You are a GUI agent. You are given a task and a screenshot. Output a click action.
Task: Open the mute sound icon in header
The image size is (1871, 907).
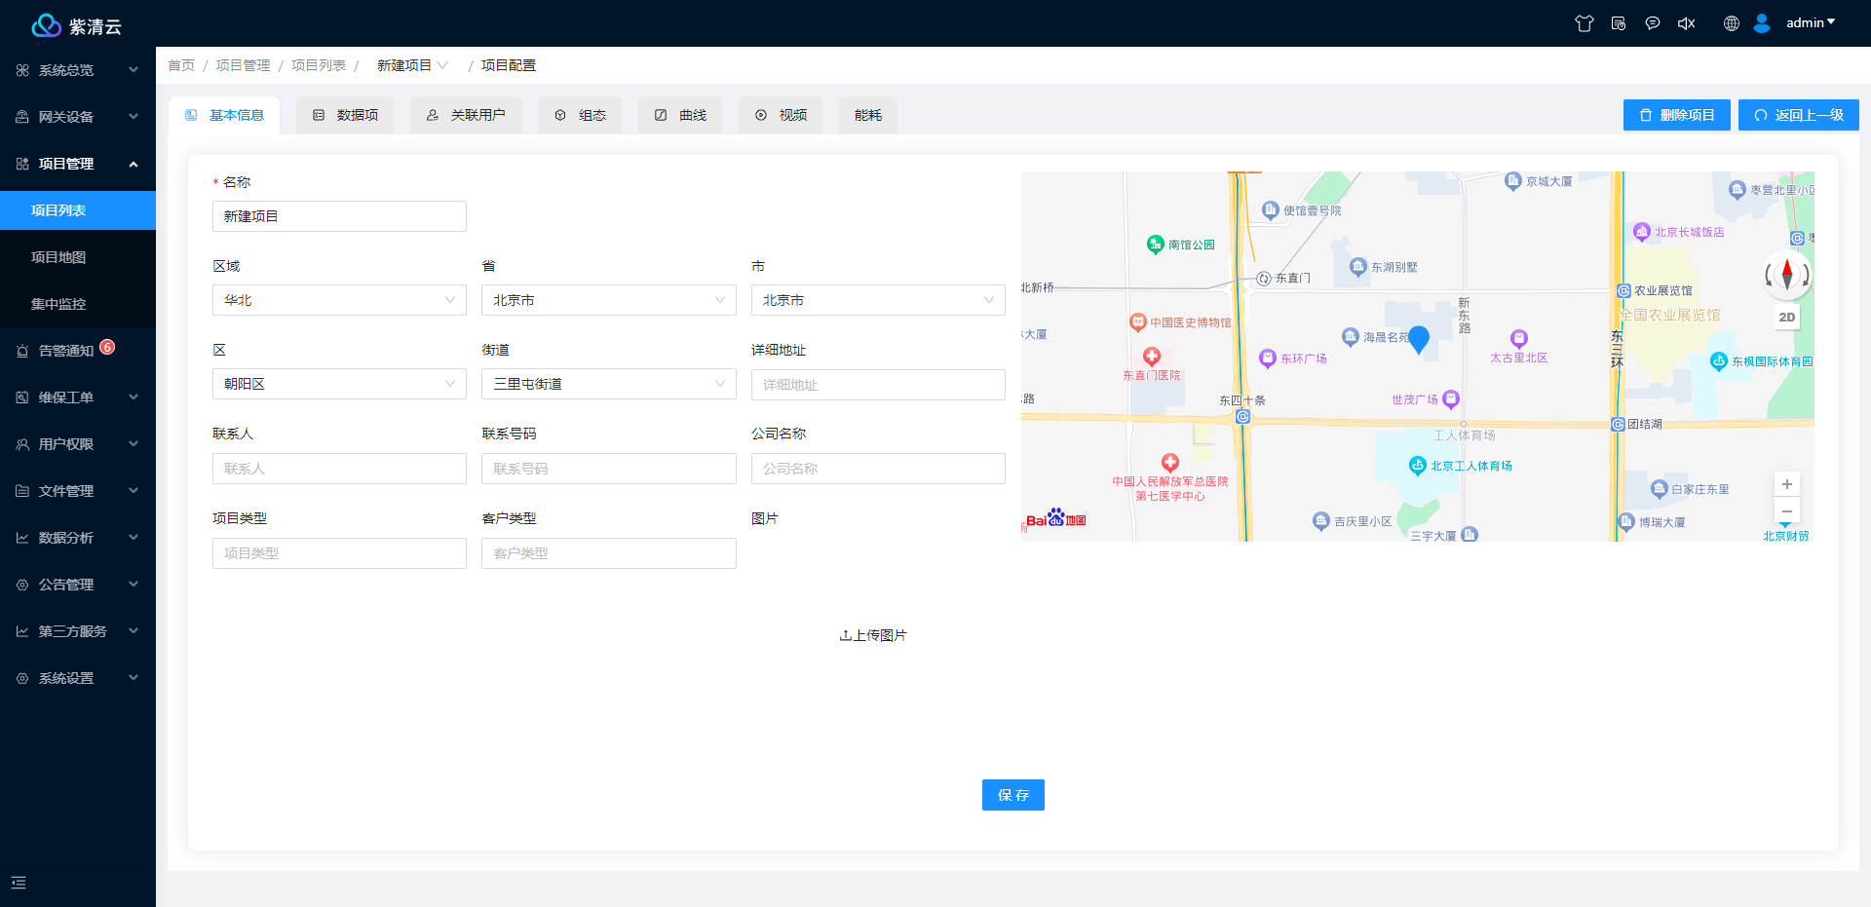(1687, 23)
